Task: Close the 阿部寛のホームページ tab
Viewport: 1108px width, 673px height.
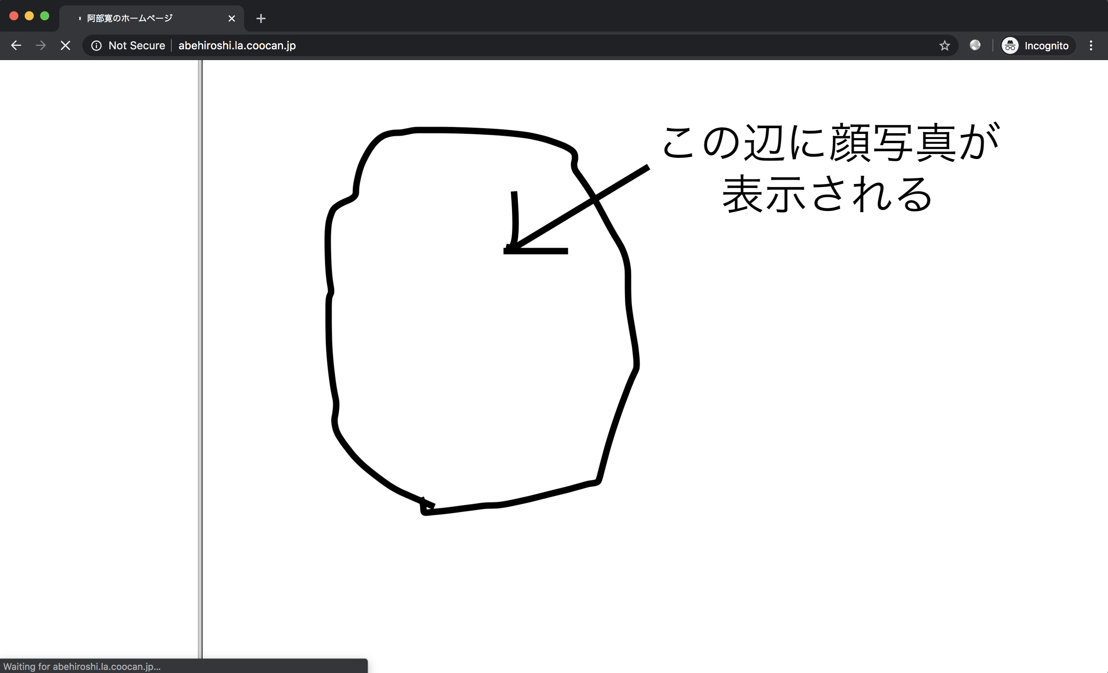Action: coord(232,18)
